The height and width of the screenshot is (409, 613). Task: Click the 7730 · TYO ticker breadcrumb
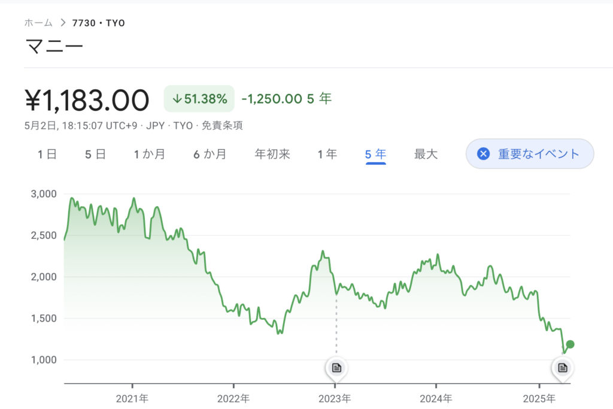coord(99,23)
